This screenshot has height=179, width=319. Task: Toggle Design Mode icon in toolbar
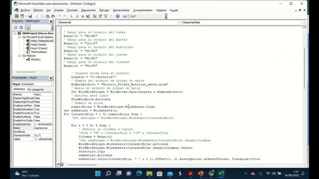pos(88,16)
